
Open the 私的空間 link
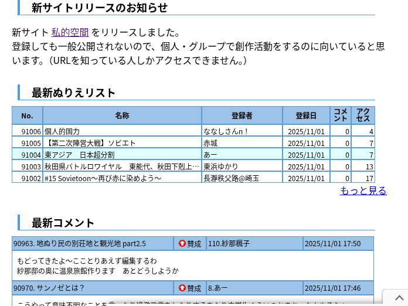70,32
